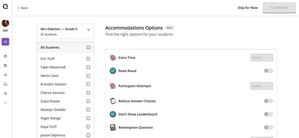
Task: Open the user profile avatar
Action: click(5, 23)
